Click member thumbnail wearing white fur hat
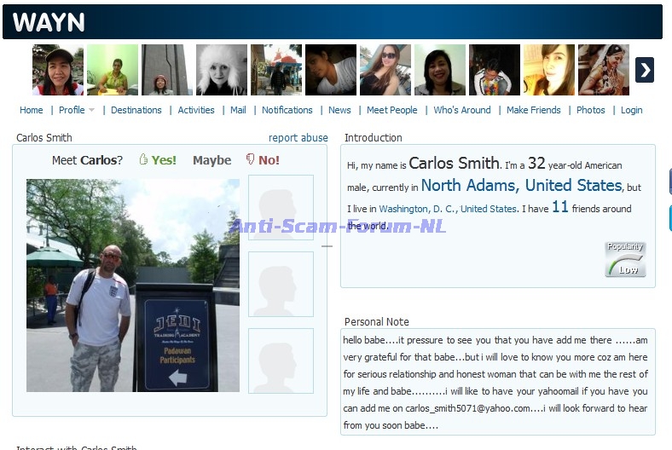The image size is (672, 450). 222,70
